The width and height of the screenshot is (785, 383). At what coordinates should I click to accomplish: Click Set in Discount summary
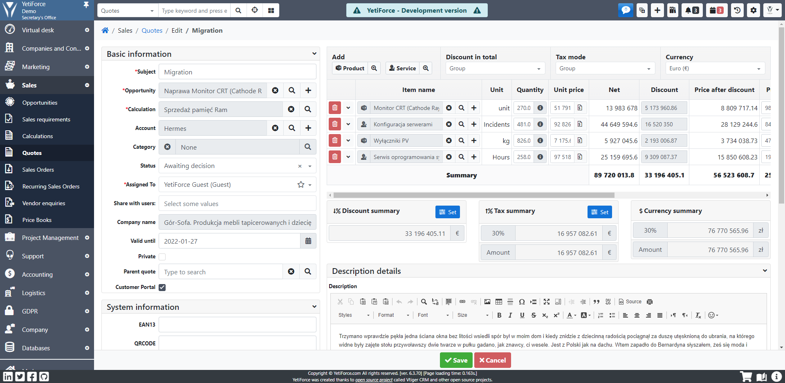(x=448, y=212)
